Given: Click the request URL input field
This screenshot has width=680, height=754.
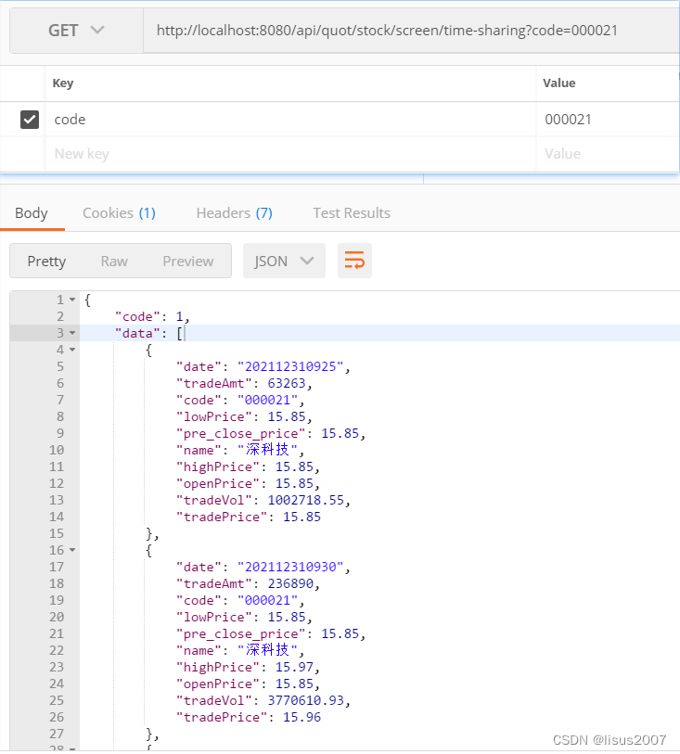Looking at the screenshot, I should click(x=412, y=31).
